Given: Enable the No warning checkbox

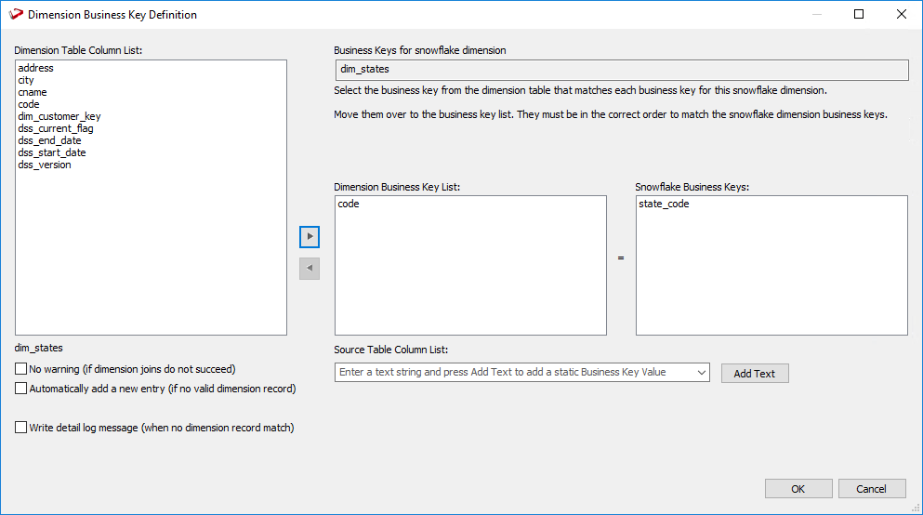Looking at the screenshot, I should (21, 369).
